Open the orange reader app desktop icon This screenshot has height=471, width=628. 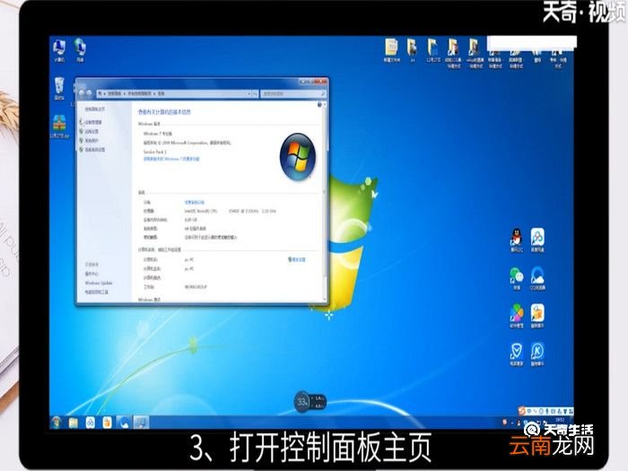click(537, 316)
